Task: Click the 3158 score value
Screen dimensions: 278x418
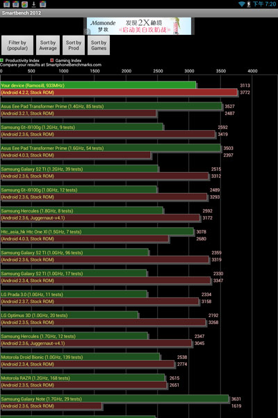Action: click(x=206, y=301)
